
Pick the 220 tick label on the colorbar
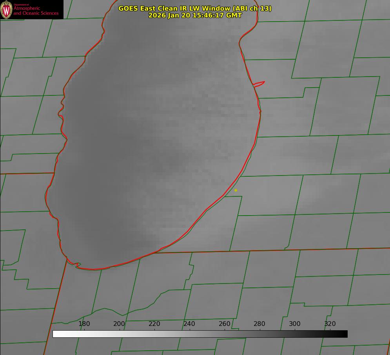pos(154,324)
